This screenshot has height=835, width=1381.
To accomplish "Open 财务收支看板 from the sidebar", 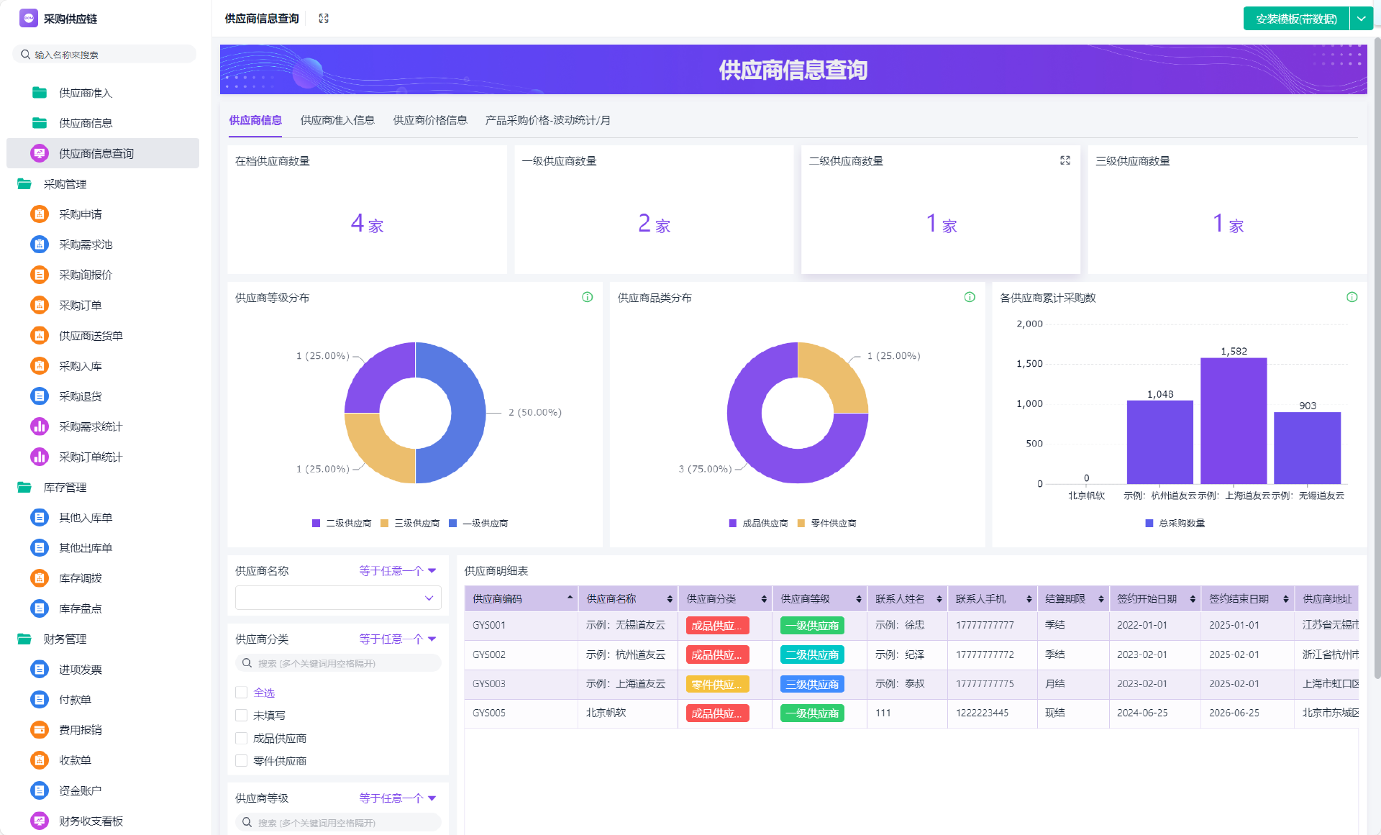I will coord(91,821).
